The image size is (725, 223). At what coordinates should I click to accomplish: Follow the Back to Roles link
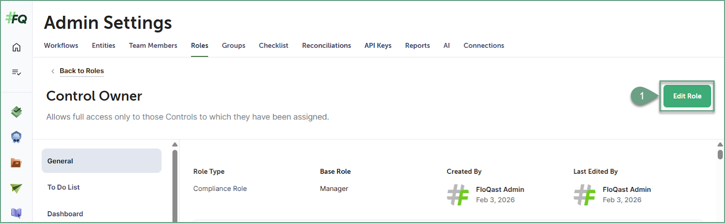tap(82, 71)
